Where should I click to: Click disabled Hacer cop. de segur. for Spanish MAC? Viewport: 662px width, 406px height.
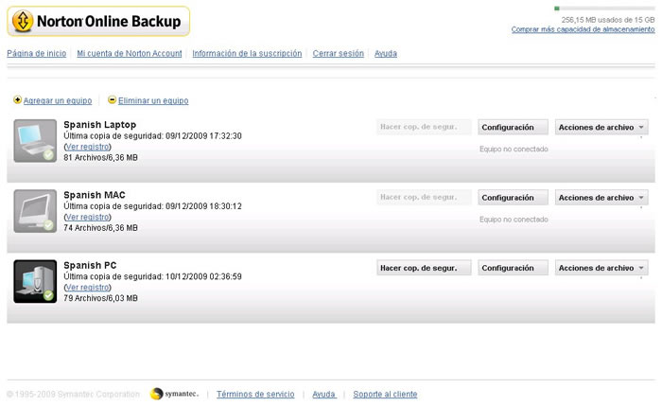click(424, 197)
